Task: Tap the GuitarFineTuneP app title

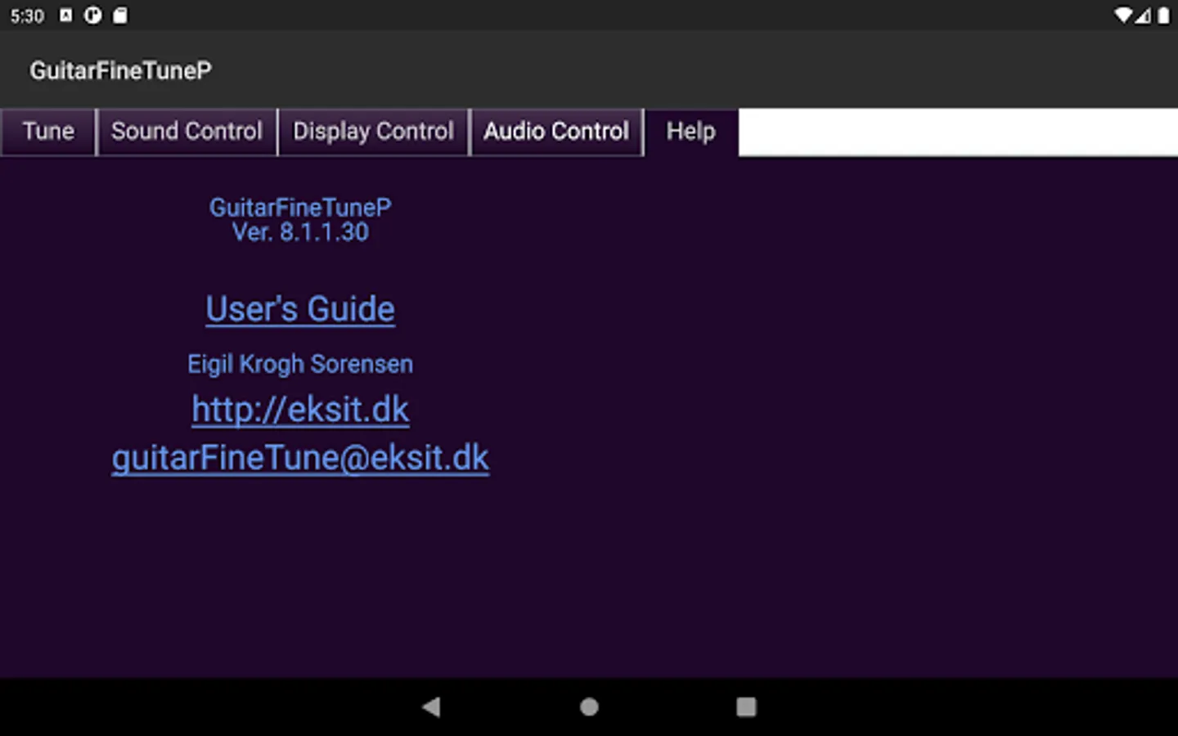Action: pyautogui.click(x=120, y=70)
